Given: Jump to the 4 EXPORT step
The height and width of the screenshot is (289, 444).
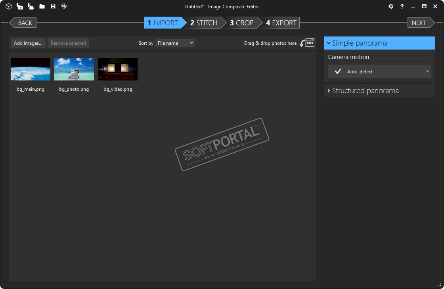Looking at the screenshot, I should tap(281, 23).
